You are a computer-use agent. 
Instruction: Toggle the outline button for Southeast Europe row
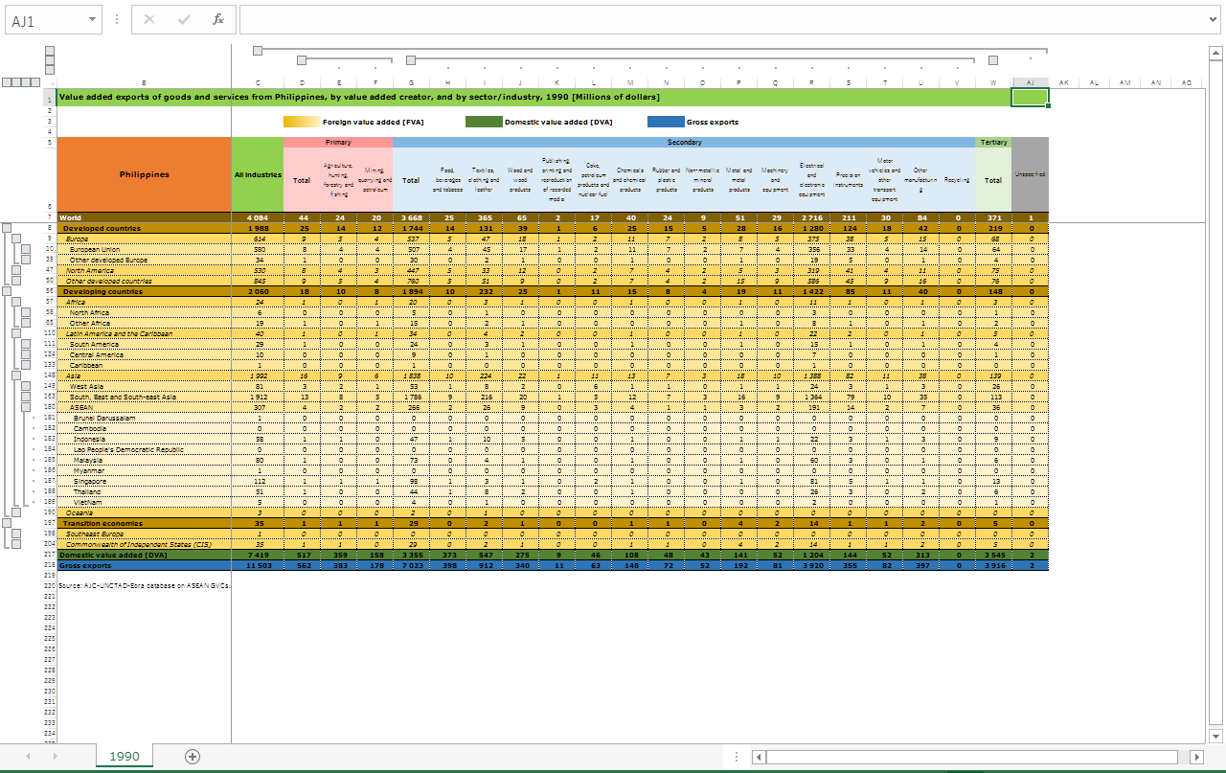coord(16,534)
